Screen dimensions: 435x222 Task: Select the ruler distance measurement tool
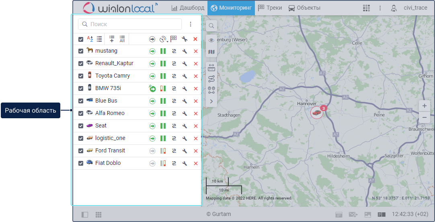[211, 68]
